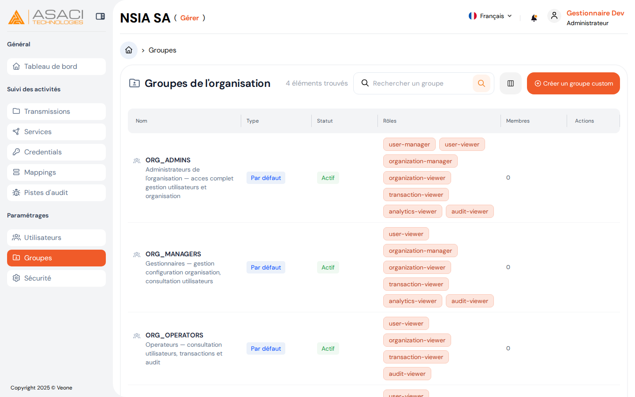Screen dimensions: 635x397
Task: Click the group icon beside ORG_MANAGERS
Action: tap(137, 255)
